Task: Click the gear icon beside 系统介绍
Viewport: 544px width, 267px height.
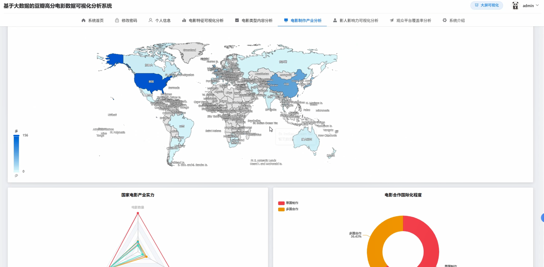Action: click(x=445, y=20)
